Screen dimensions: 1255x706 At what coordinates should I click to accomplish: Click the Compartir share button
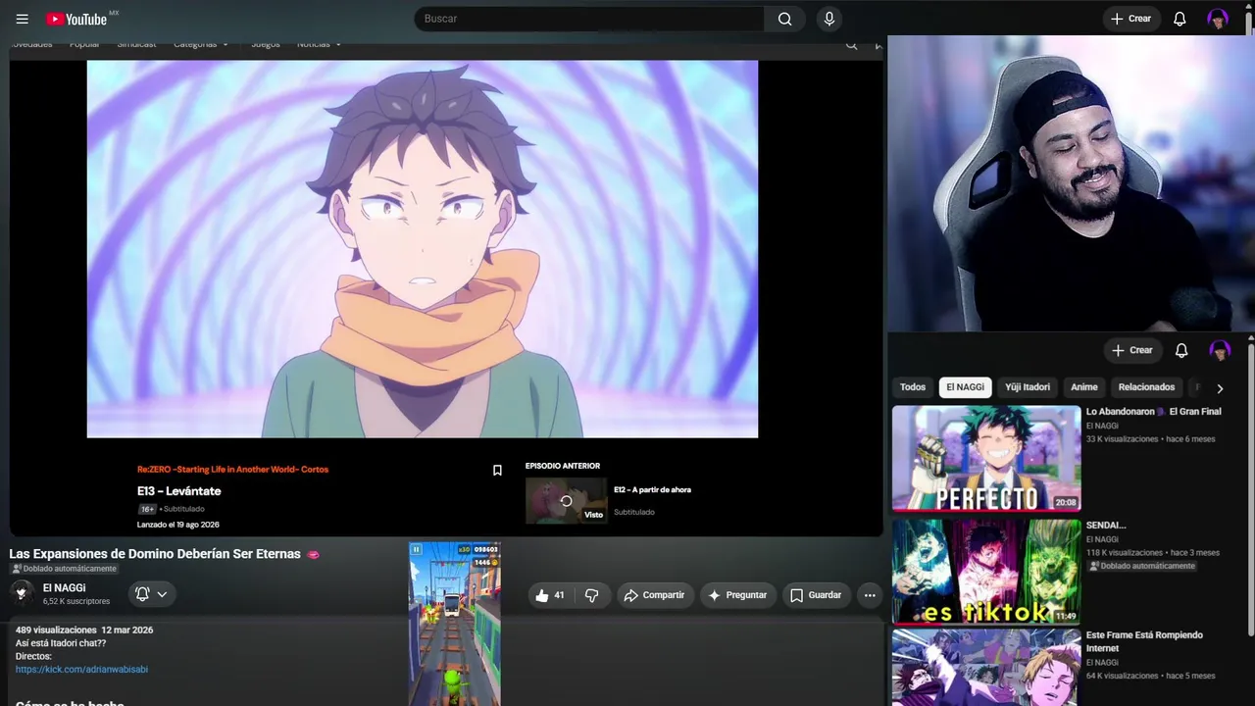654,595
